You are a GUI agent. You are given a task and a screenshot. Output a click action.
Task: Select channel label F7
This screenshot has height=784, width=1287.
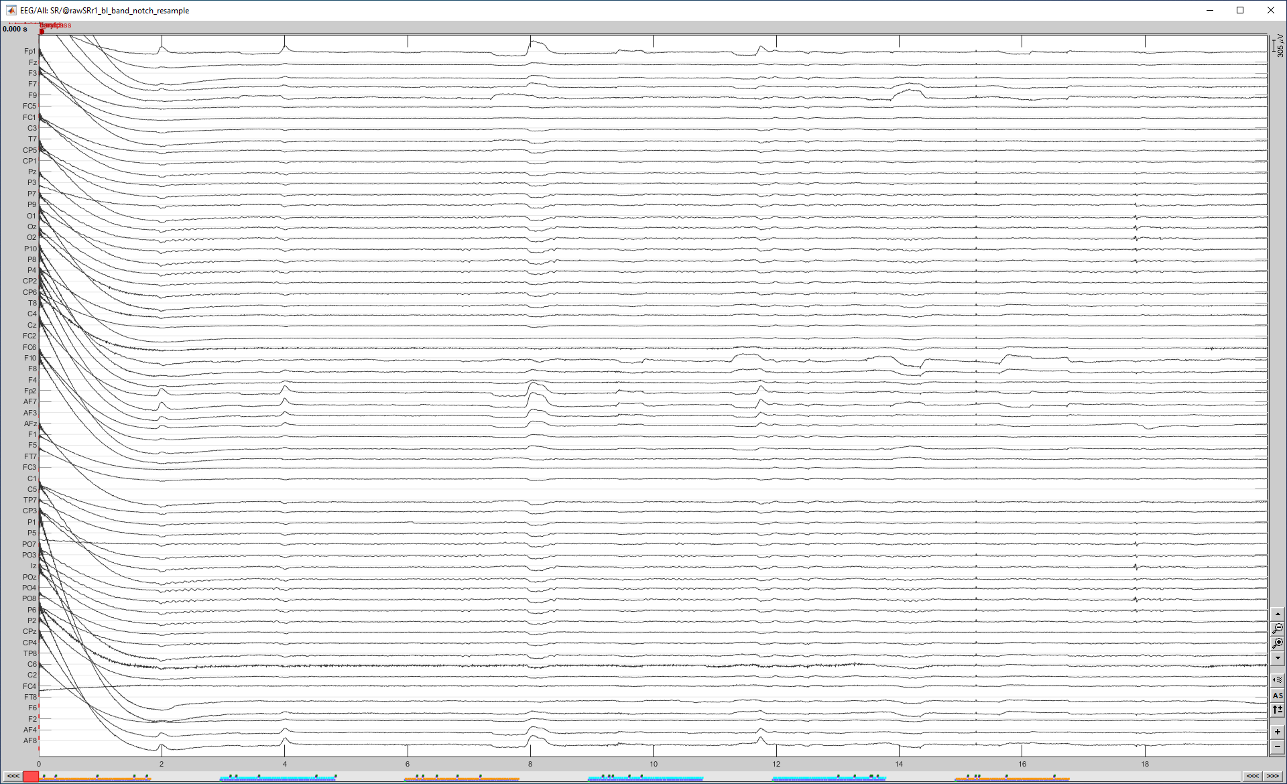[x=32, y=84]
